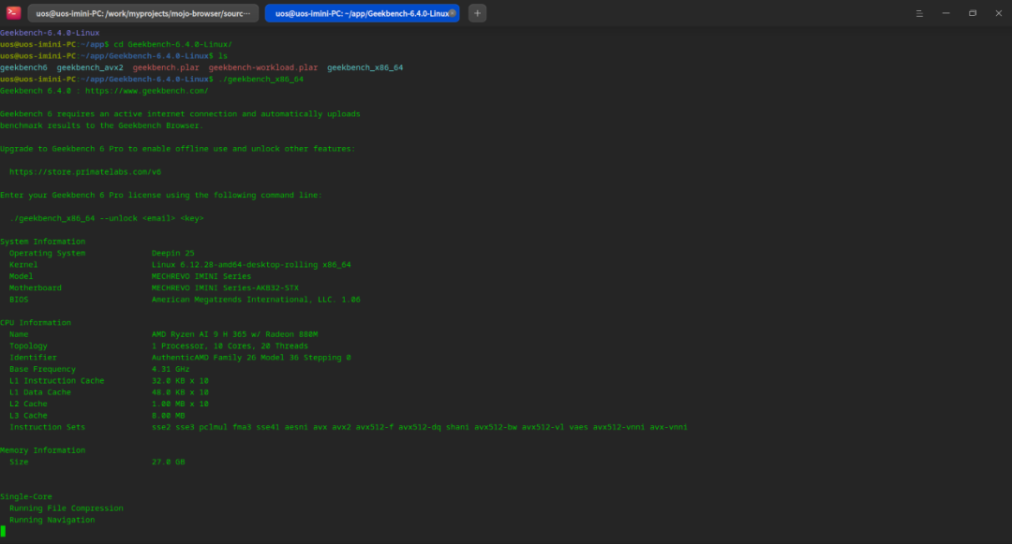Click geekbench6 in the ls output
The image size is (1012, 544).
23,67
